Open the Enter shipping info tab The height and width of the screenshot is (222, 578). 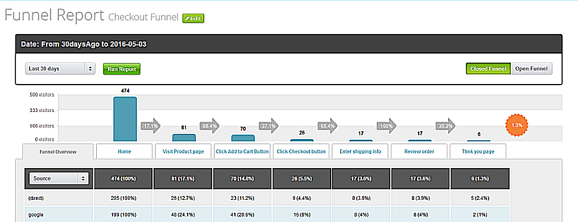click(360, 152)
